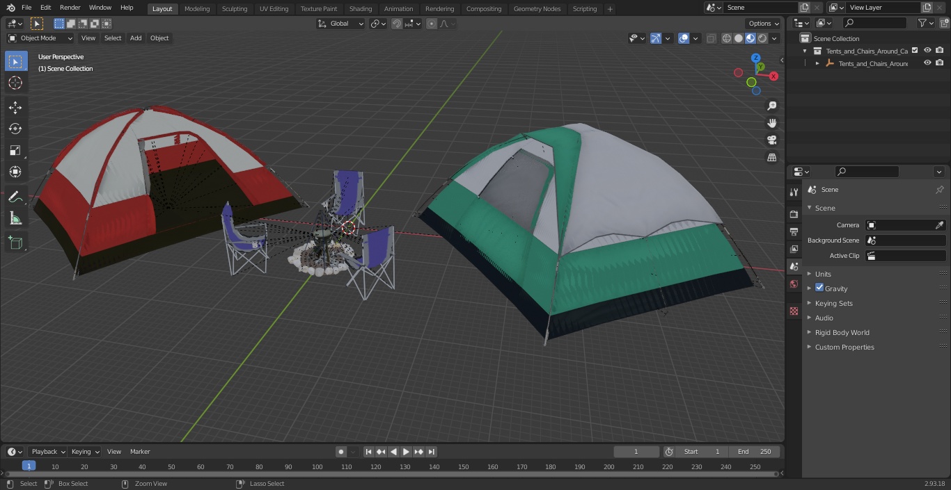The image size is (951, 490).
Task: Open the File menu
Action: tap(26, 8)
